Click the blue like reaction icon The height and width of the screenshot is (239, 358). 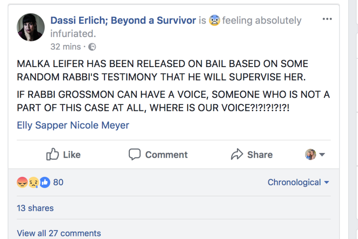45,182
